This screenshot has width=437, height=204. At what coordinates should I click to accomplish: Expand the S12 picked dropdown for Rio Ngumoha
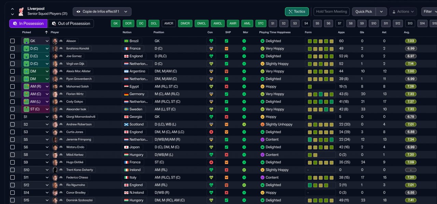(x=36, y=185)
